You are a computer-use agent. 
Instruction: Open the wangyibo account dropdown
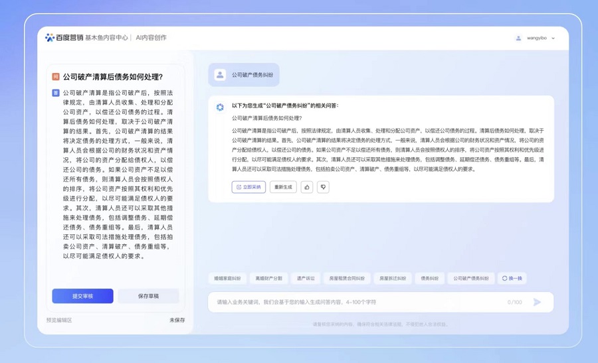pyautogui.click(x=553, y=38)
